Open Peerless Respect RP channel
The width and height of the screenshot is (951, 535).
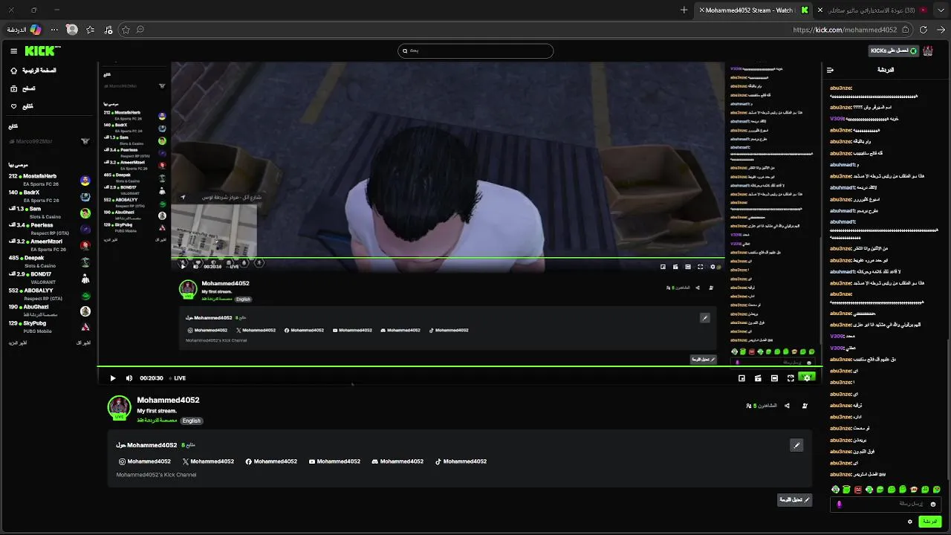[x=49, y=229]
